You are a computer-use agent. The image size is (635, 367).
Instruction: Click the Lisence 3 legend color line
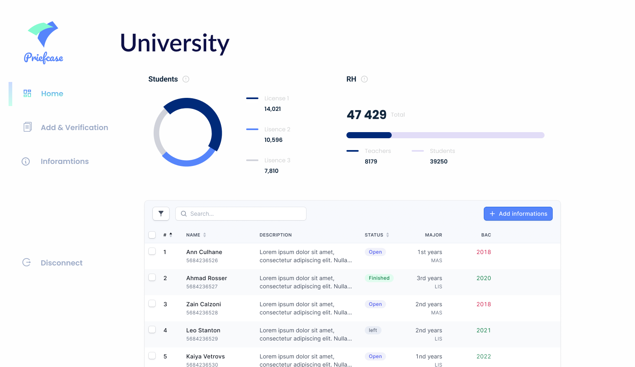252,160
